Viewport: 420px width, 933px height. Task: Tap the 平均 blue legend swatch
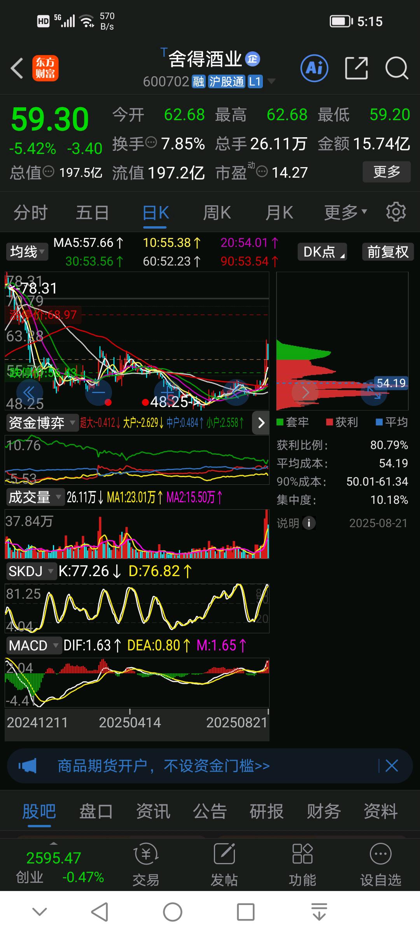click(x=379, y=422)
